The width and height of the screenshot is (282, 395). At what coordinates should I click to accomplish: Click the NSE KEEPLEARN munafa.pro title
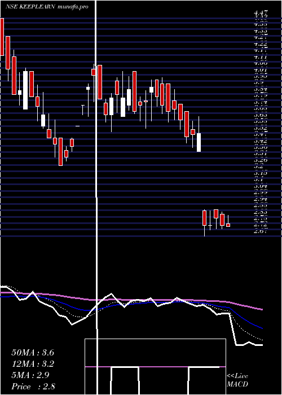47,7
